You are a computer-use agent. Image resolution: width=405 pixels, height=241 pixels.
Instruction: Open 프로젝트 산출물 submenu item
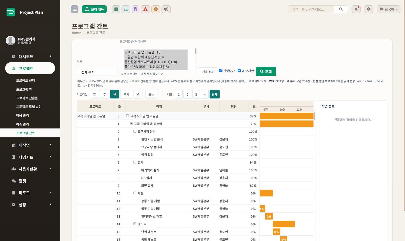[x=27, y=98]
